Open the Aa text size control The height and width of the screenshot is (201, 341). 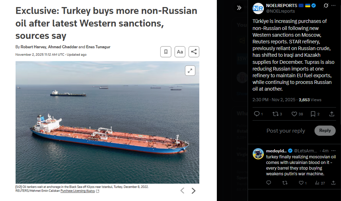(x=180, y=52)
